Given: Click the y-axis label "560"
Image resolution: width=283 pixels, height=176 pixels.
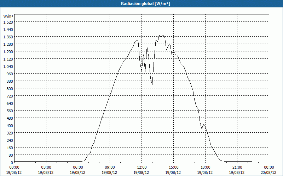Looking at the screenshot, I should pos(10,111).
